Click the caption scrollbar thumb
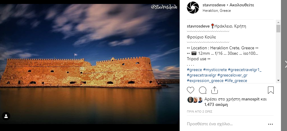The height and width of the screenshot is (131, 287). pos(279,29)
